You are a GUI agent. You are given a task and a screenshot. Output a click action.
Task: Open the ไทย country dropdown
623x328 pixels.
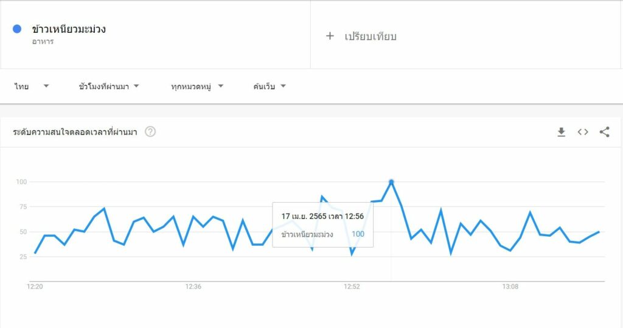coord(32,86)
